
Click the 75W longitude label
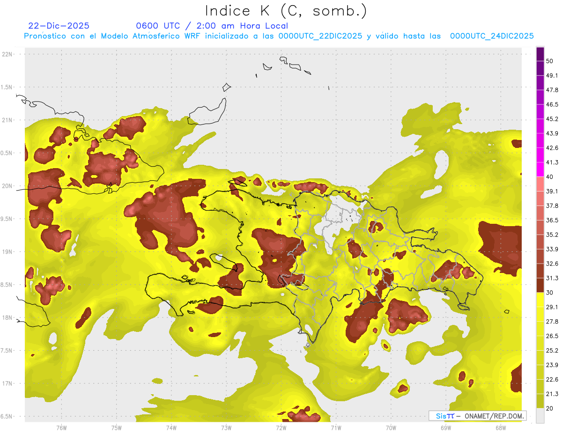coord(116,427)
